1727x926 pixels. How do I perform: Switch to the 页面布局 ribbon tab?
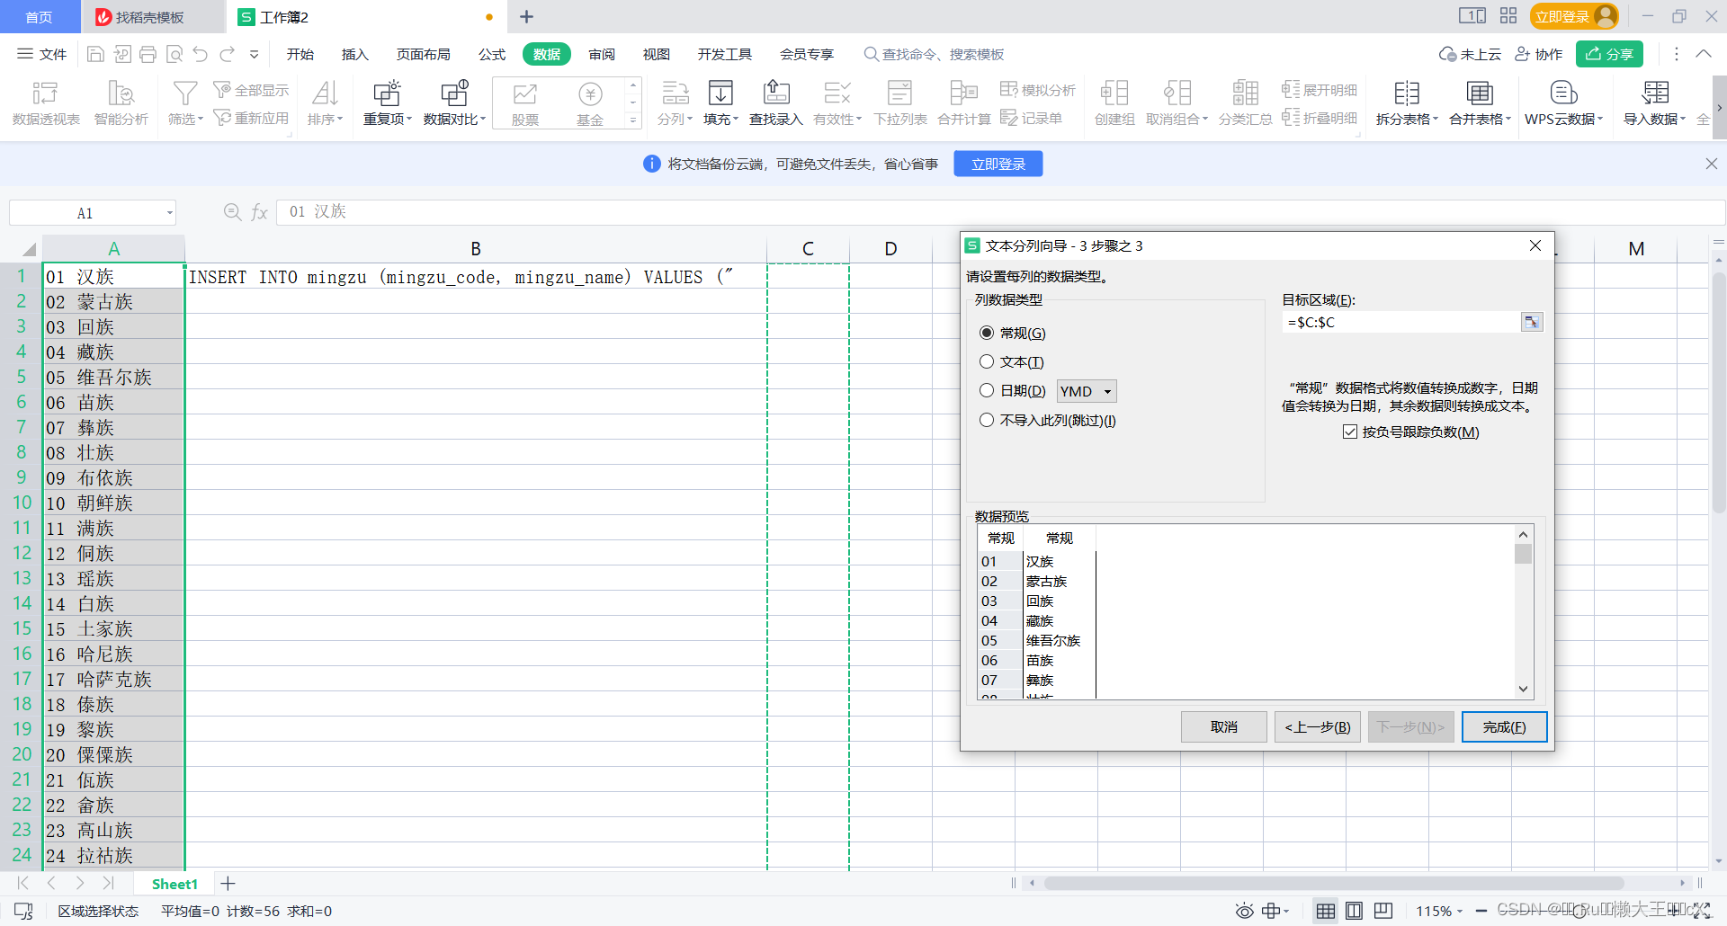(424, 54)
